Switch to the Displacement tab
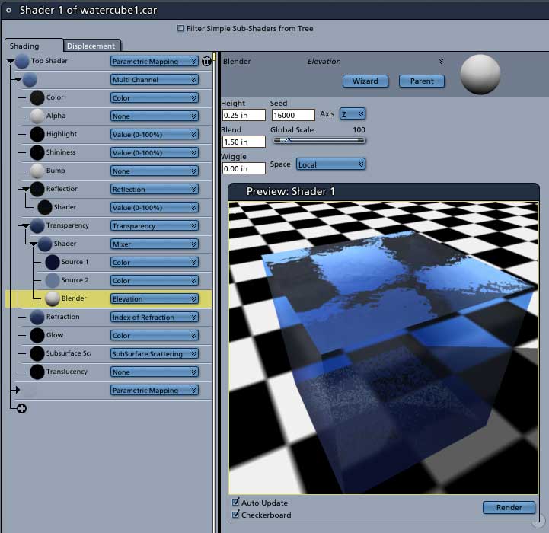The height and width of the screenshot is (533, 549). tap(91, 46)
